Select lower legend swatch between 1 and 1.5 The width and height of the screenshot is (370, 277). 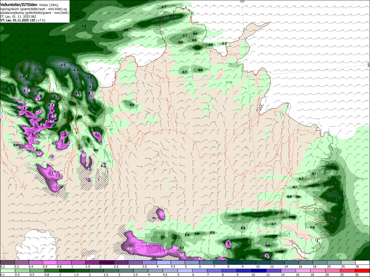click(x=66, y=271)
